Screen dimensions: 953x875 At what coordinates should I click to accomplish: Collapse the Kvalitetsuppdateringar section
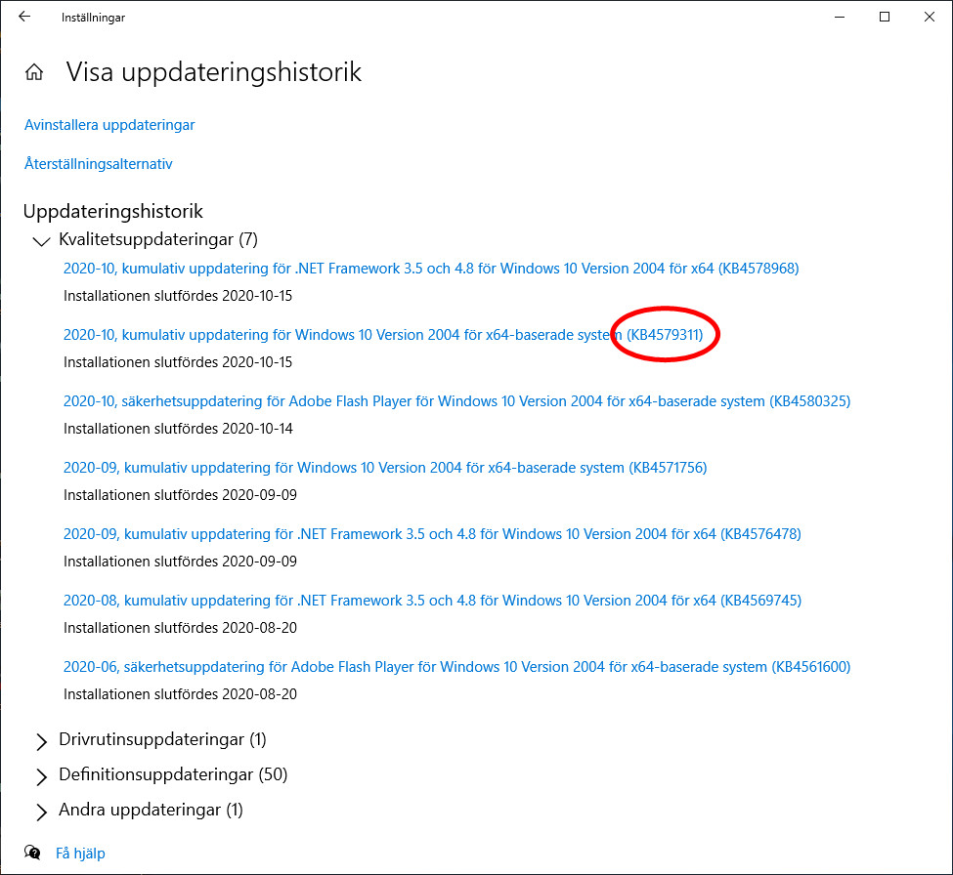tap(41, 241)
